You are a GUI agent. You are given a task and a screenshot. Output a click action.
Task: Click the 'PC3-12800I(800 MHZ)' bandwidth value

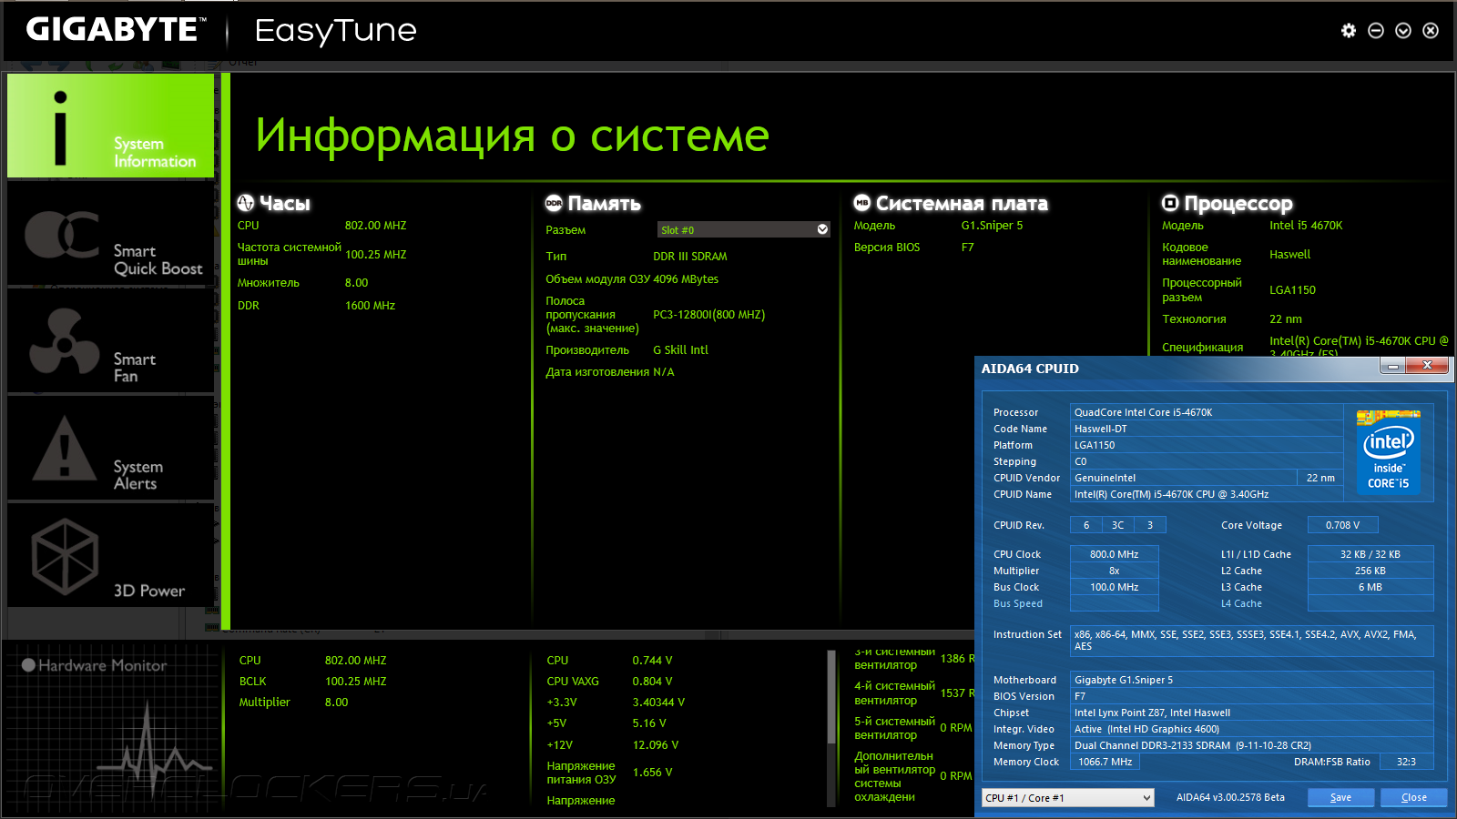[708, 315]
